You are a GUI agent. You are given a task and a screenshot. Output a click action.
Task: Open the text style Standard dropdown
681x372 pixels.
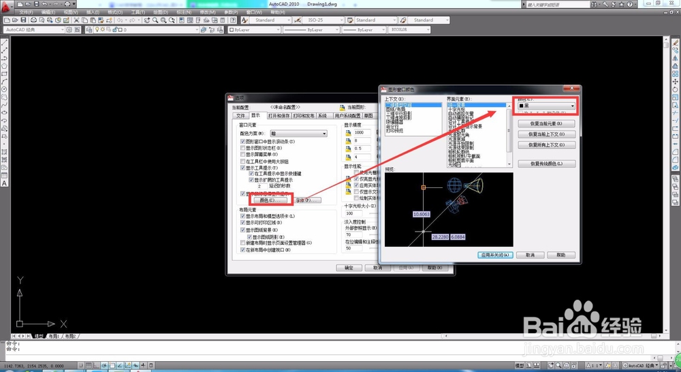click(x=270, y=20)
